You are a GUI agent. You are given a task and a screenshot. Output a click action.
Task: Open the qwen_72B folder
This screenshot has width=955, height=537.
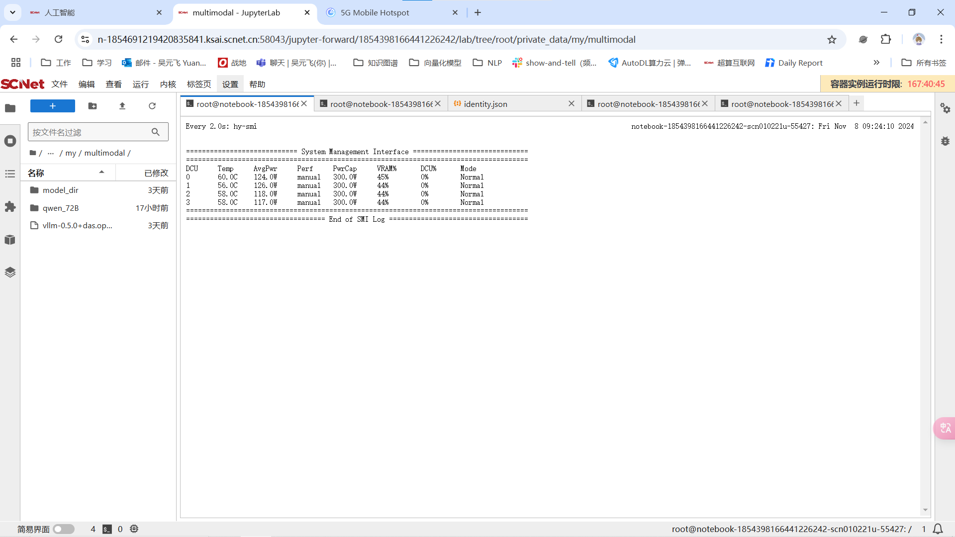61,208
